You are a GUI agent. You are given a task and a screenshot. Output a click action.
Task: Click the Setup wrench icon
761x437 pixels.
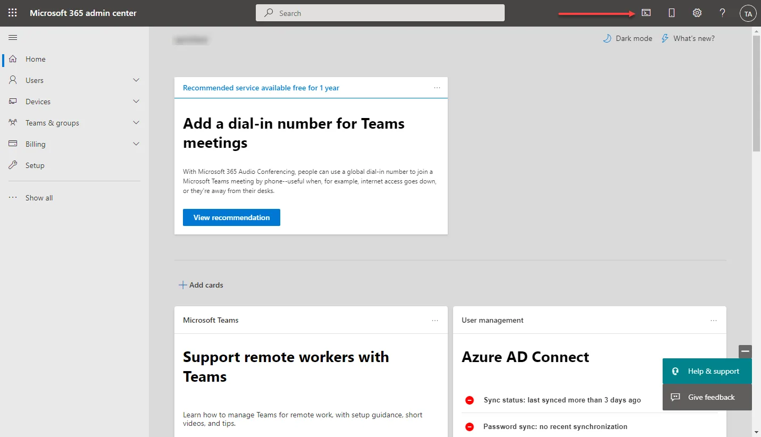13,165
